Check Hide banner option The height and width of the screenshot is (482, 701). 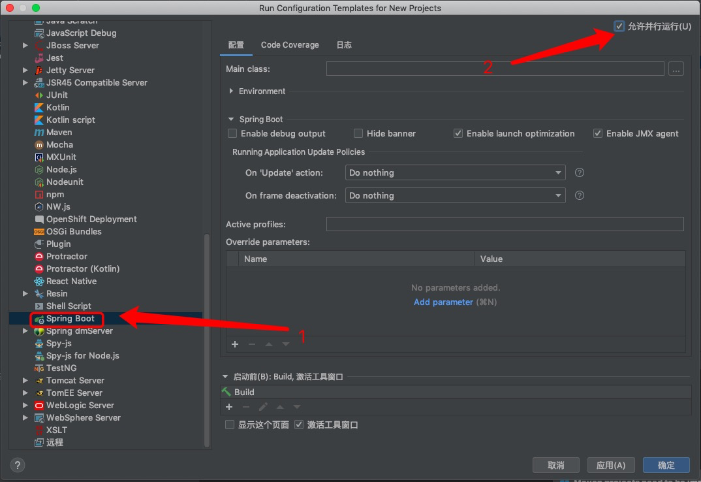(x=358, y=133)
